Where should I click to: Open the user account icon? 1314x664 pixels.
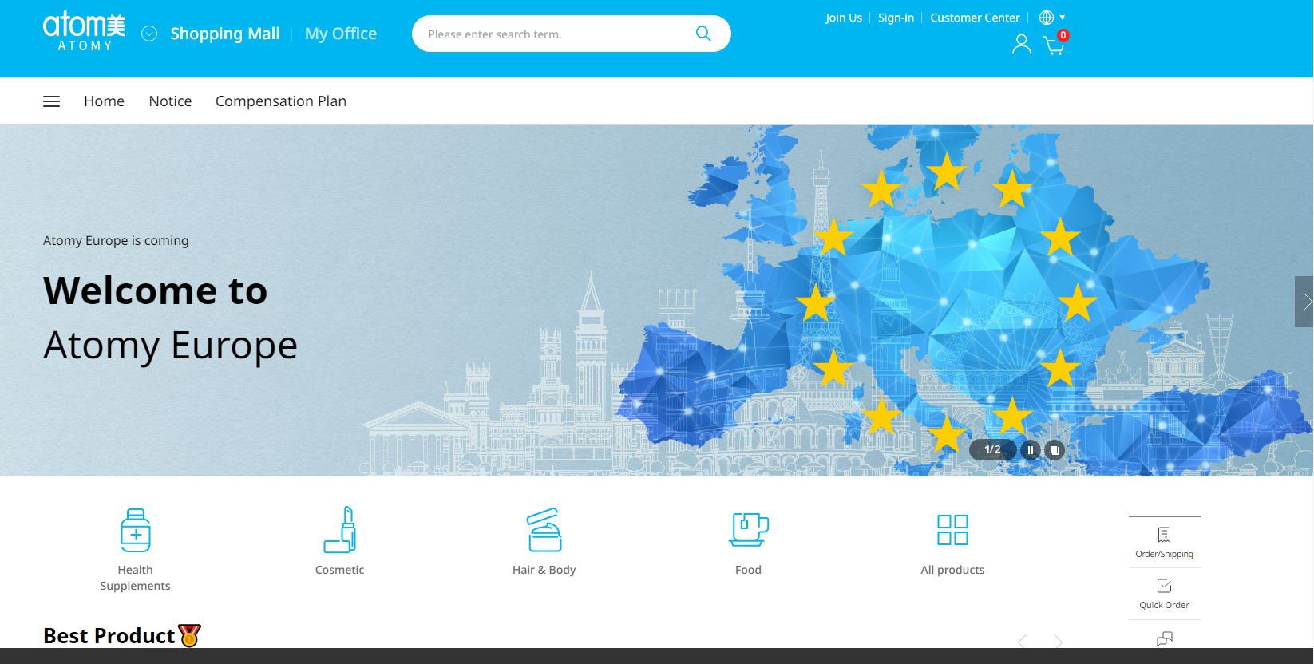[1022, 45]
